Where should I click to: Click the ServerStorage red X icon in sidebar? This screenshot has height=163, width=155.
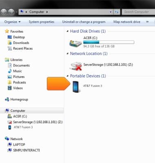pyautogui.click(x=10, y=122)
